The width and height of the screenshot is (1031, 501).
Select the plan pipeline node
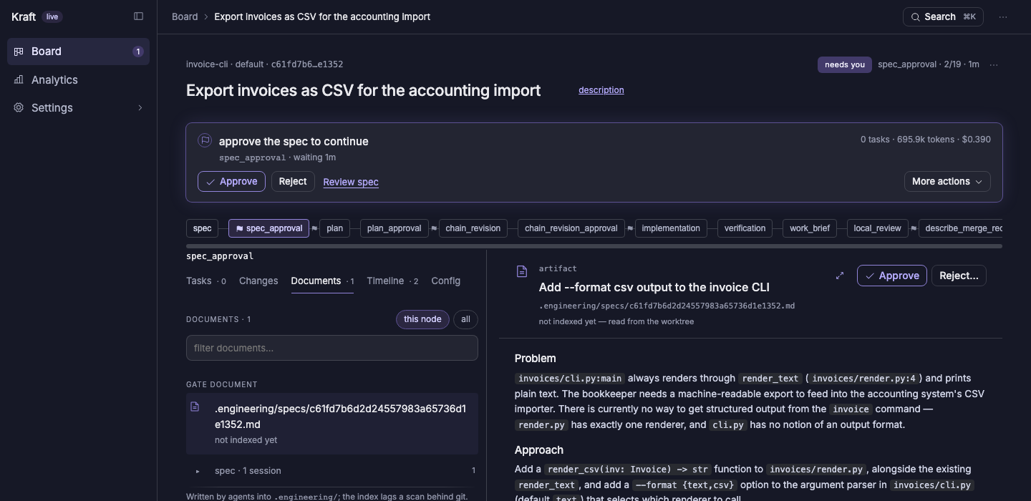(x=334, y=228)
